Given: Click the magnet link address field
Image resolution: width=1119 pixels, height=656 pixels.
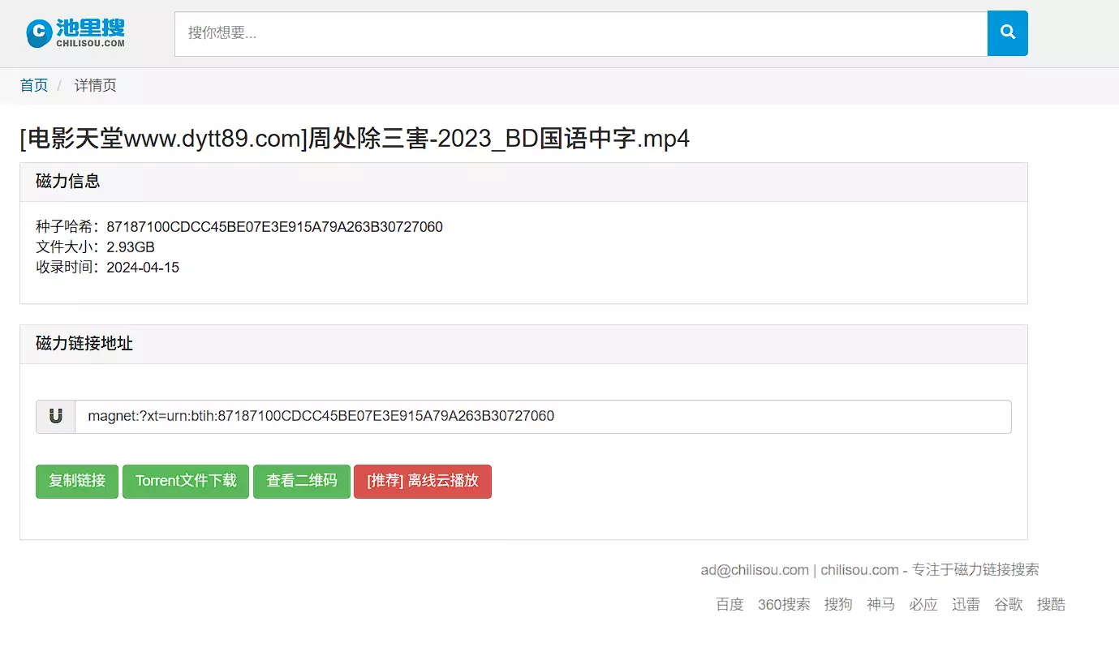Looking at the screenshot, I should [x=542, y=417].
